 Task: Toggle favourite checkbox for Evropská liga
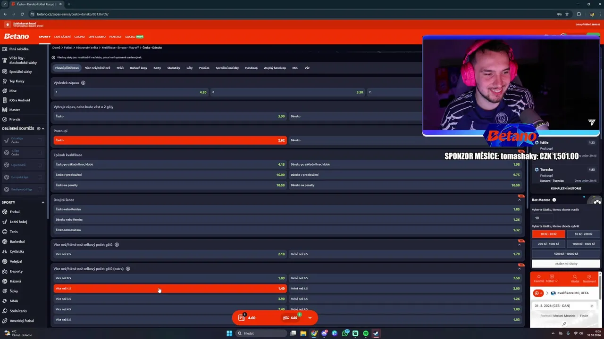[x=40, y=177]
